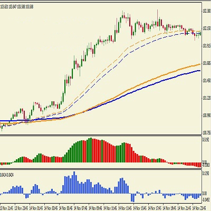211x211 pixels.
Task: Click the thick blue moving average line end
Action: 199,71
